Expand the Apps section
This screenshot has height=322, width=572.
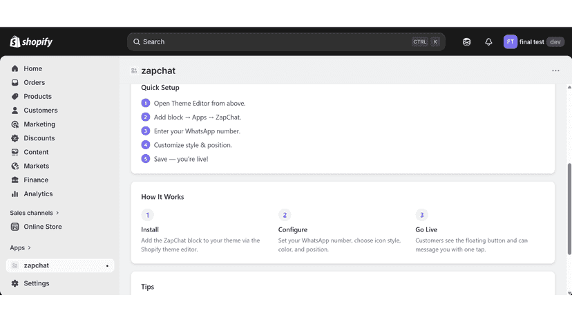click(21, 247)
